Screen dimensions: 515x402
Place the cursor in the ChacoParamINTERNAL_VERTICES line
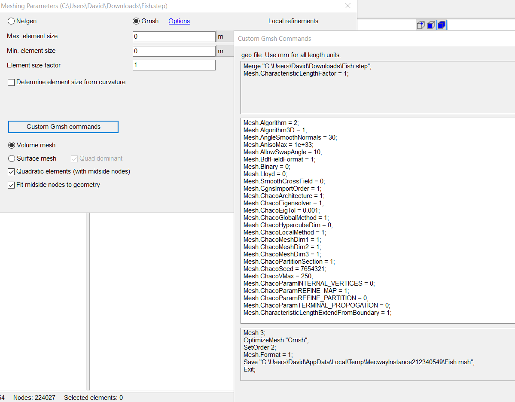click(x=309, y=283)
